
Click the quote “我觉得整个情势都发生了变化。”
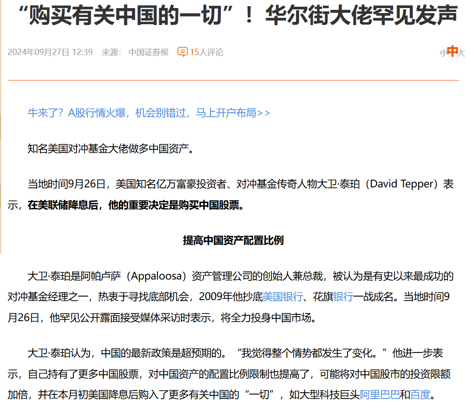coord(312,353)
